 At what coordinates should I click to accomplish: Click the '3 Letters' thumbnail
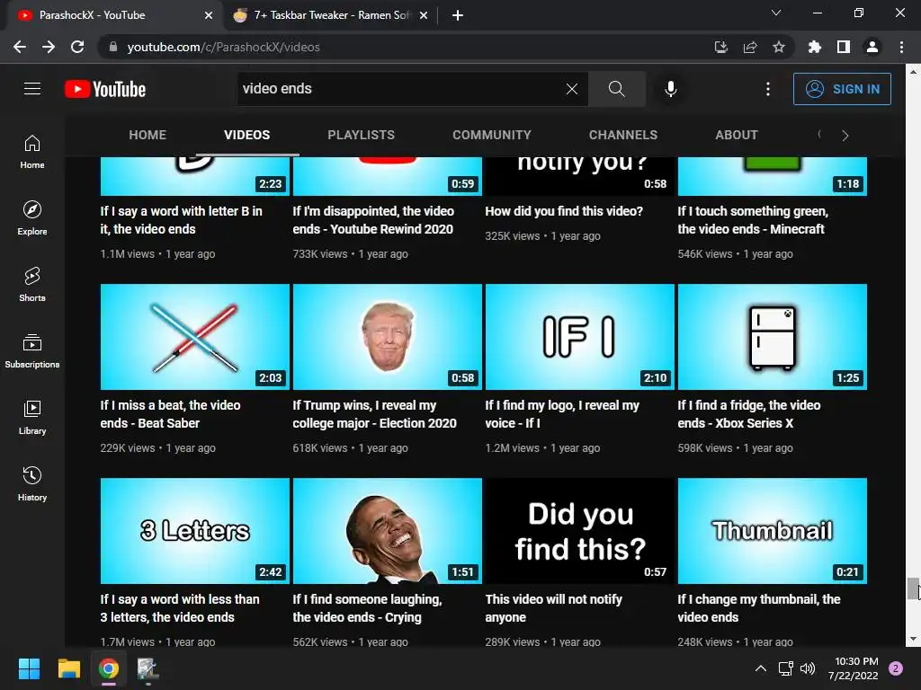pos(195,531)
